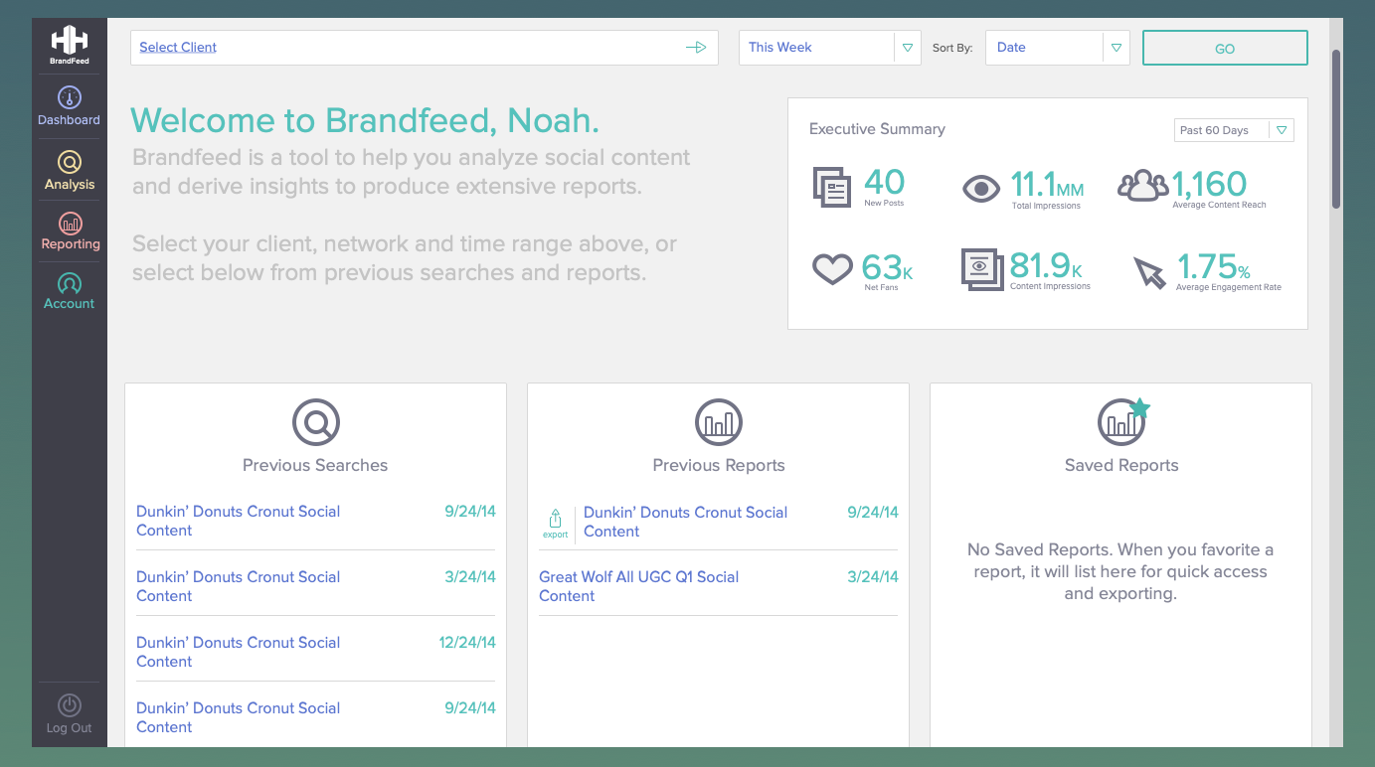1375x767 pixels.
Task: Open the Dashboard sidebar icon
Action: coord(70,97)
